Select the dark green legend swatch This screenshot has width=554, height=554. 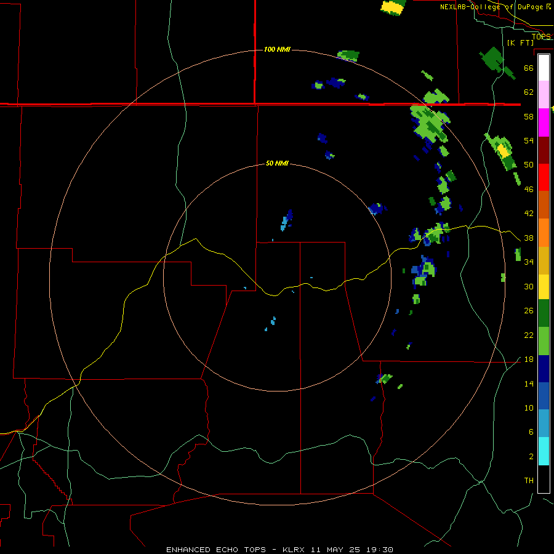(544, 313)
